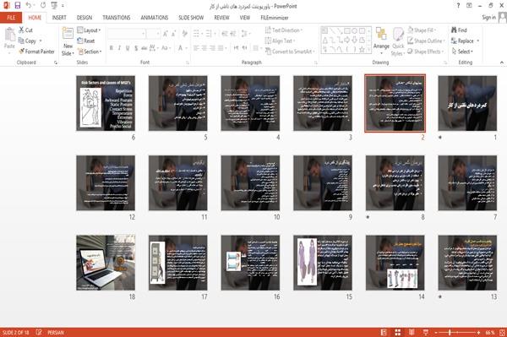Adjust the zoom slider in status bar
The image size is (507, 337).
tap(450, 332)
